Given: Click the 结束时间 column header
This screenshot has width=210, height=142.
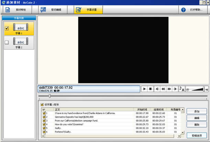Looking at the screenshot, I should coord(158,110).
